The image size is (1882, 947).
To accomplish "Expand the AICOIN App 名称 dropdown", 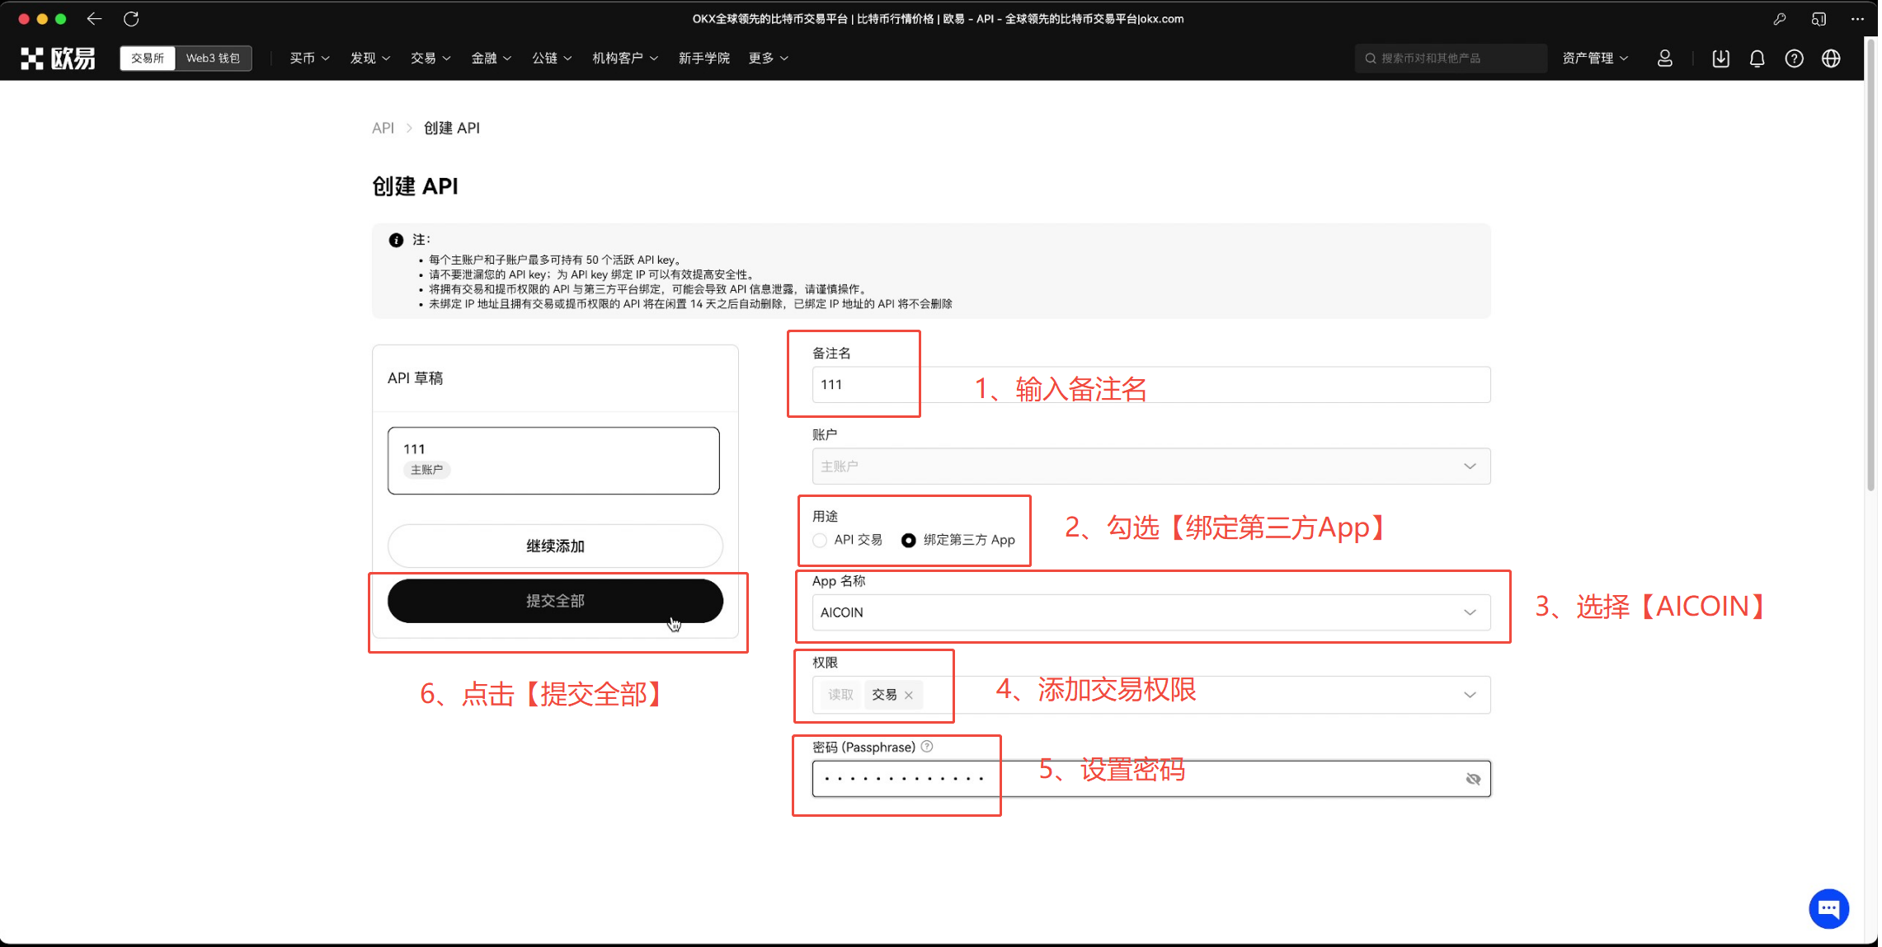I will pos(1469,612).
